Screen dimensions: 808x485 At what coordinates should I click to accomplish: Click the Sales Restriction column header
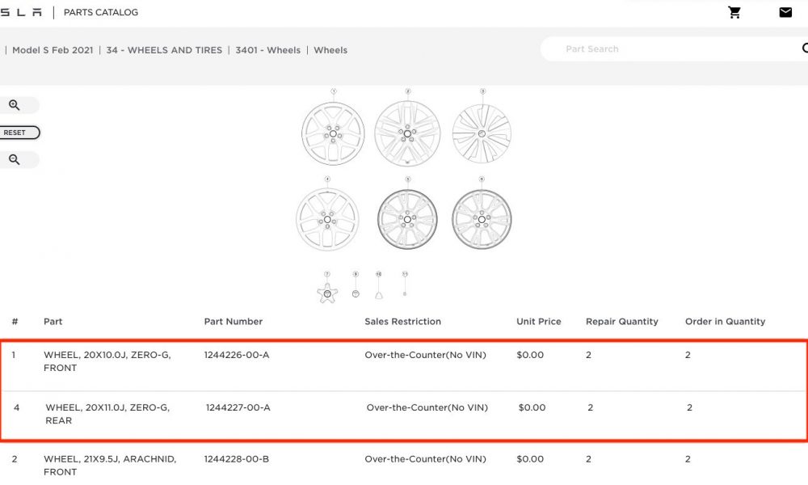click(403, 322)
